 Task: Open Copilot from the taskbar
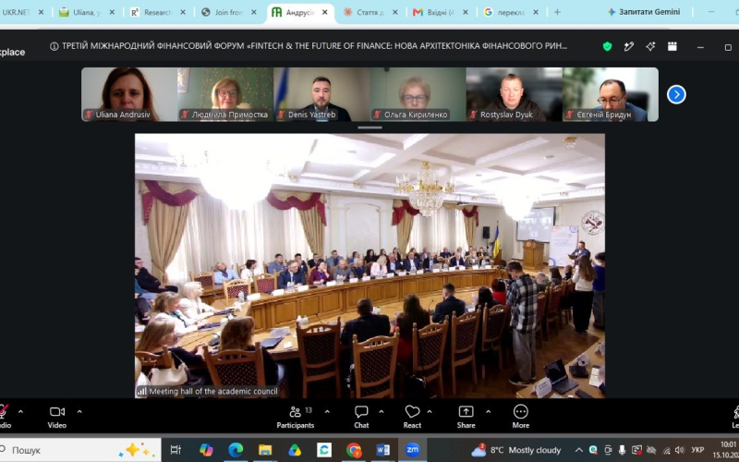[206, 450]
